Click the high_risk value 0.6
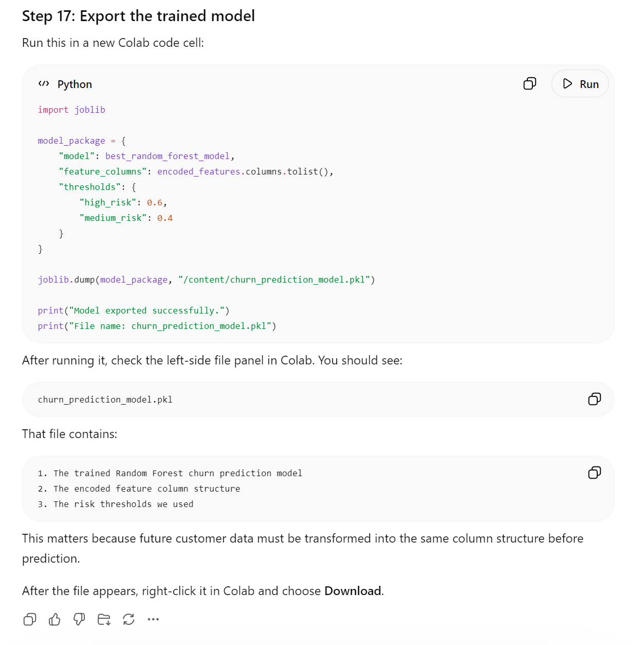 pyautogui.click(x=154, y=202)
